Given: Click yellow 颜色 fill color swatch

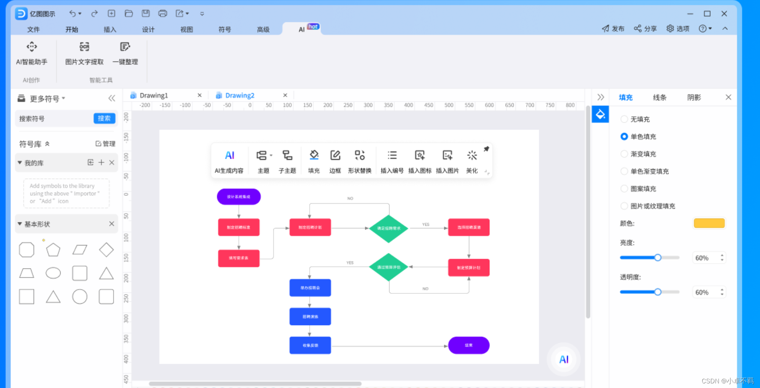Looking at the screenshot, I should coord(709,223).
